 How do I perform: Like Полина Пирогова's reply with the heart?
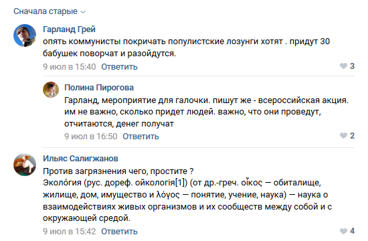[343, 135]
